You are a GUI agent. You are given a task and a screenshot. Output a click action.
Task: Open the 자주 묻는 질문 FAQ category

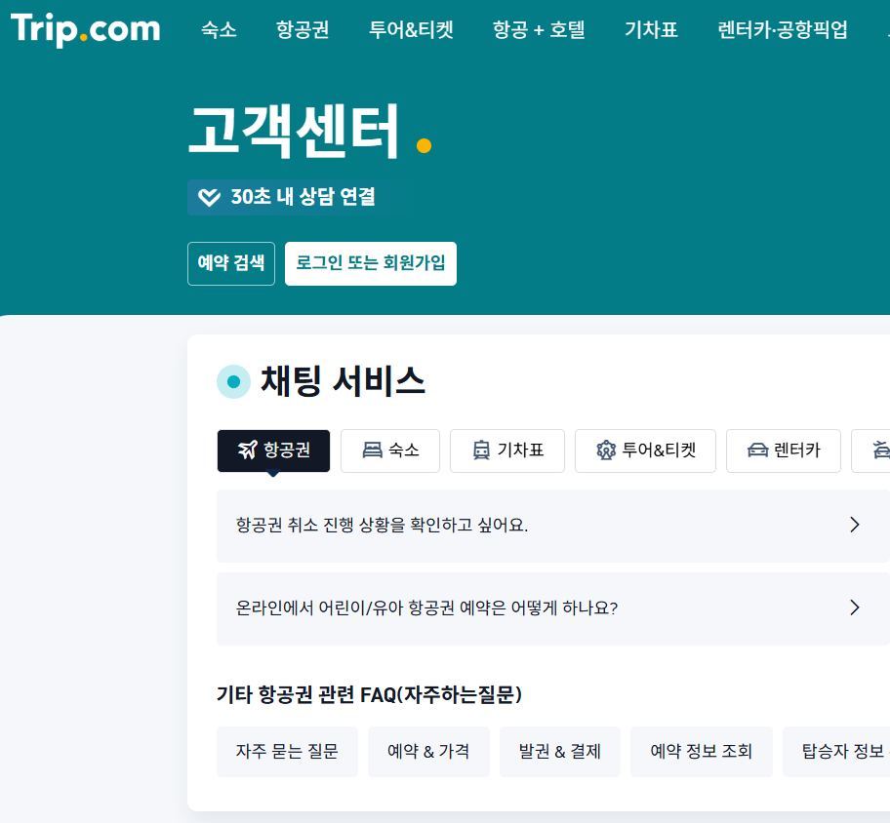click(x=287, y=751)
